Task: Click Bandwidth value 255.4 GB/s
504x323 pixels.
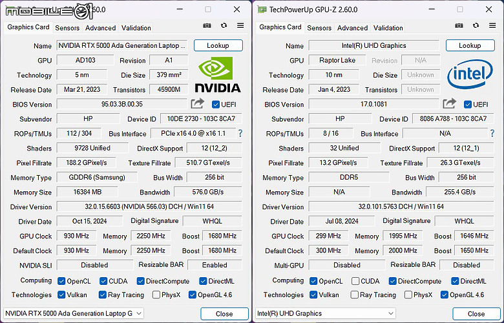Action: pyautogui.click(x=460, y=192)
